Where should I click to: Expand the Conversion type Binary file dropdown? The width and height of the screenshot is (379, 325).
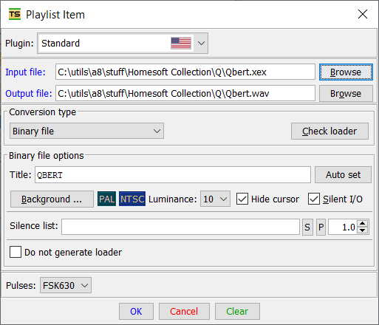86,131
